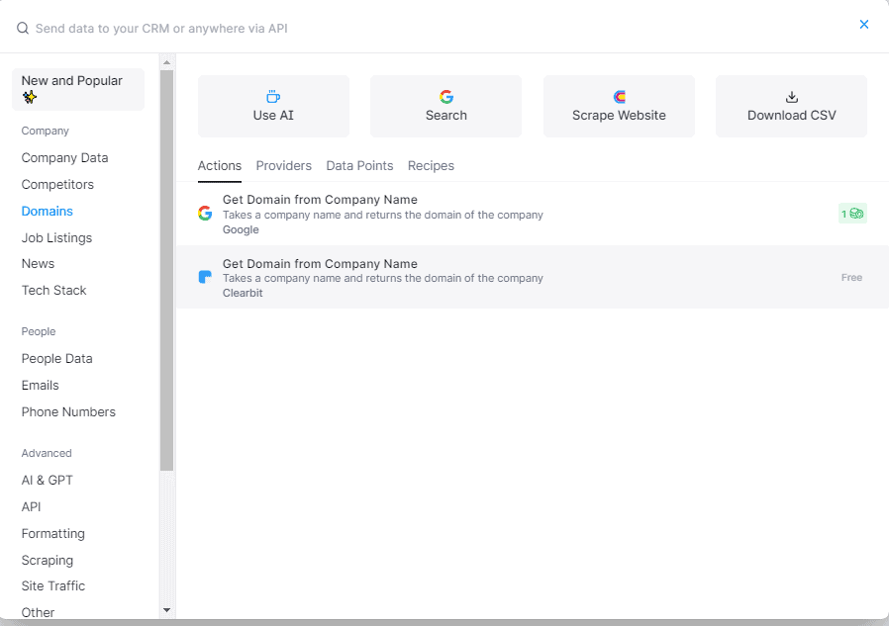Click the Clearbit logo icon
The width and height of the screenshot is (889, 626).
point(205,277)
